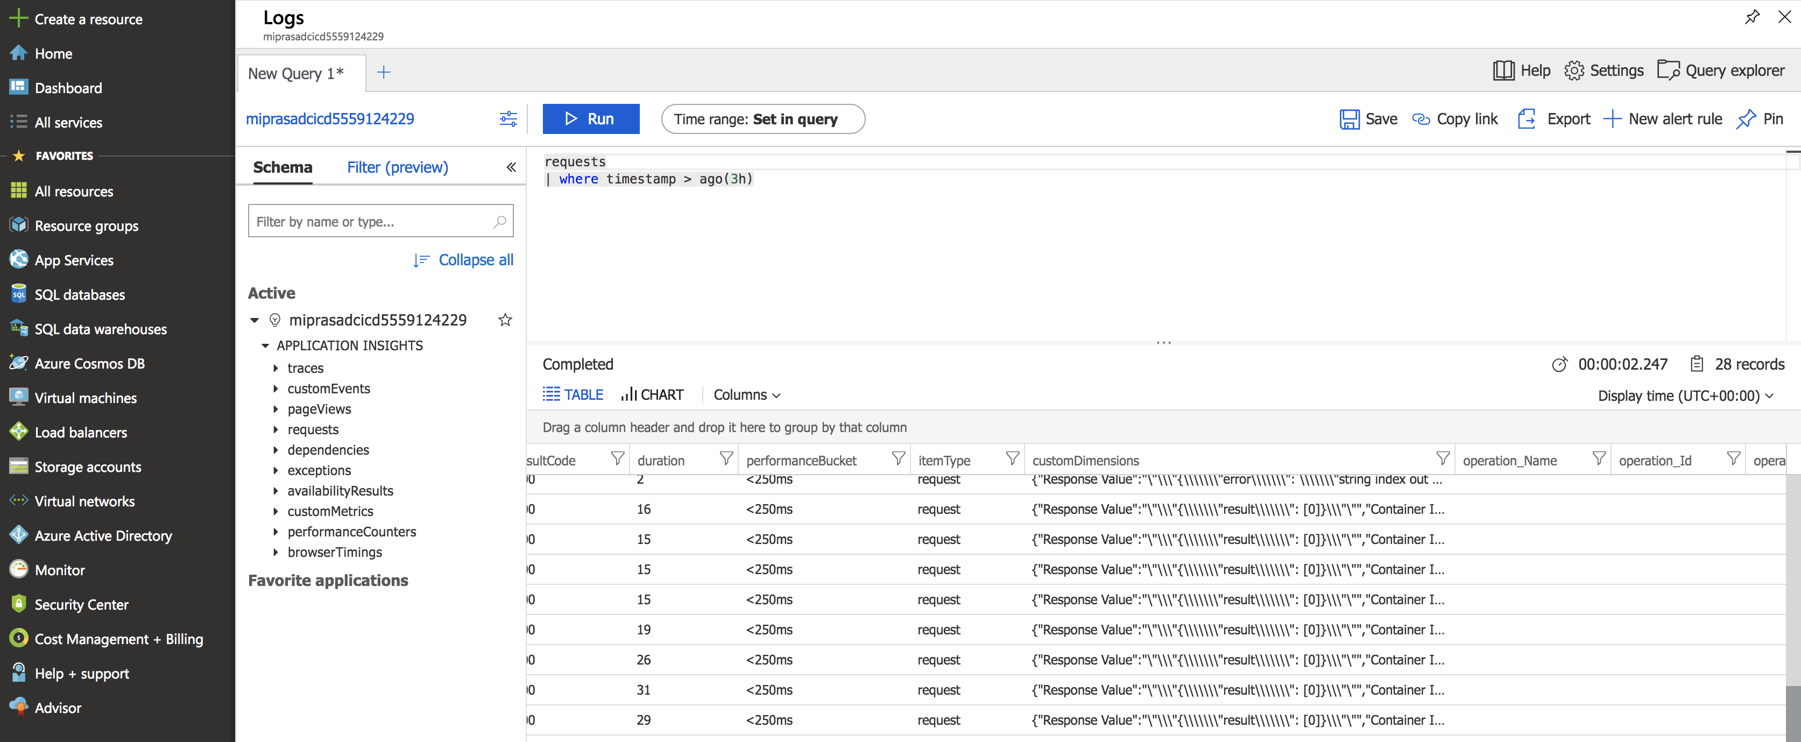
Task: Filter the operation_Id column
Action: 1733,459
